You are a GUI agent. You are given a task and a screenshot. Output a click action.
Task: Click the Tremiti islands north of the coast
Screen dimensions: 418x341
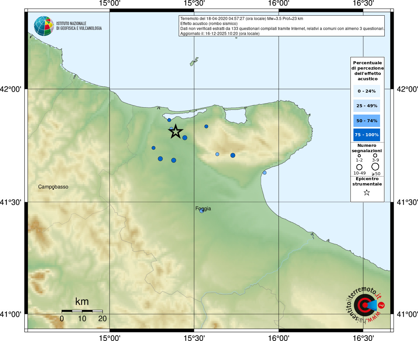pos(194,62)
